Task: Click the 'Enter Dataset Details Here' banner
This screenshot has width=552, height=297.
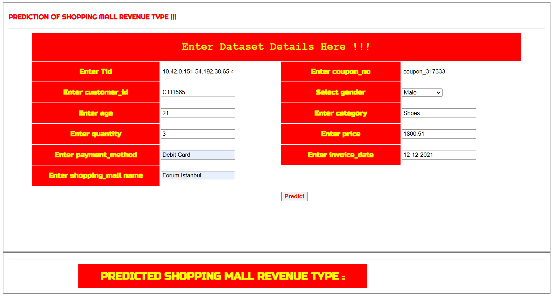Action: 276,47
